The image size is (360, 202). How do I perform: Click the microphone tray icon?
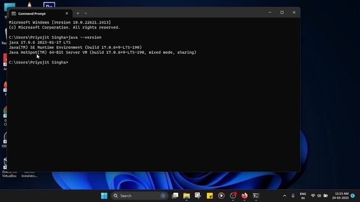(x=293, y=196)
